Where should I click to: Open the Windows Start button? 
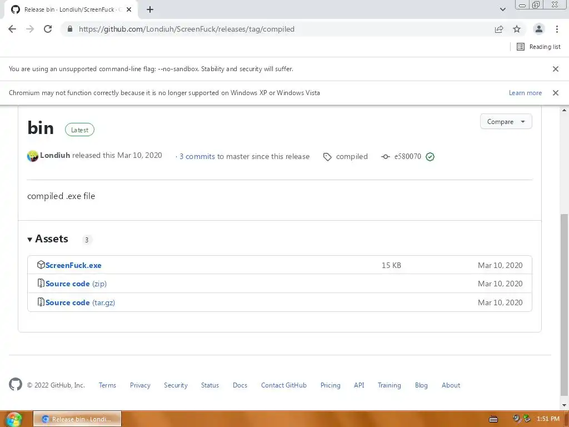pos(13,419)
